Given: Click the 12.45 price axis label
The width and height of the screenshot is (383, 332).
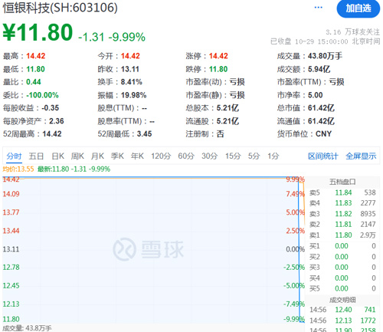Looking at the screenshot, I should (x=11, y=285).
